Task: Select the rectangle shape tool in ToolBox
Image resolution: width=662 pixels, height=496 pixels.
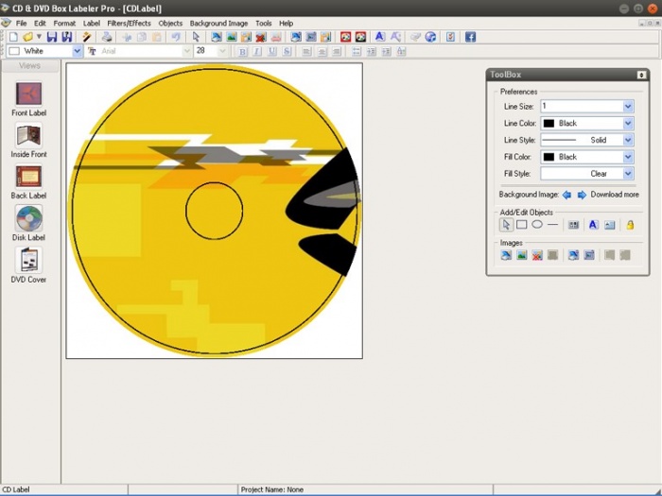Action: 521,225
